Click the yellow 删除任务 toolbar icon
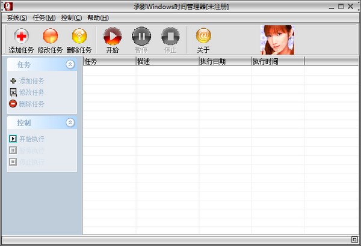361x246 pixels. coord(79,36)
